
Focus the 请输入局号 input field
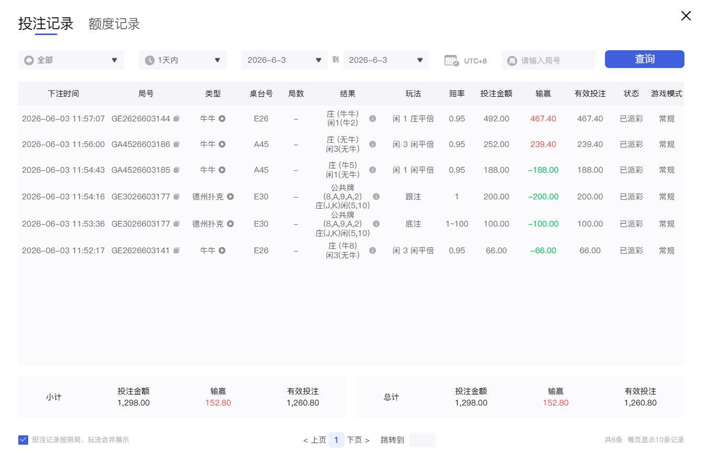click(x=549, y=60)
